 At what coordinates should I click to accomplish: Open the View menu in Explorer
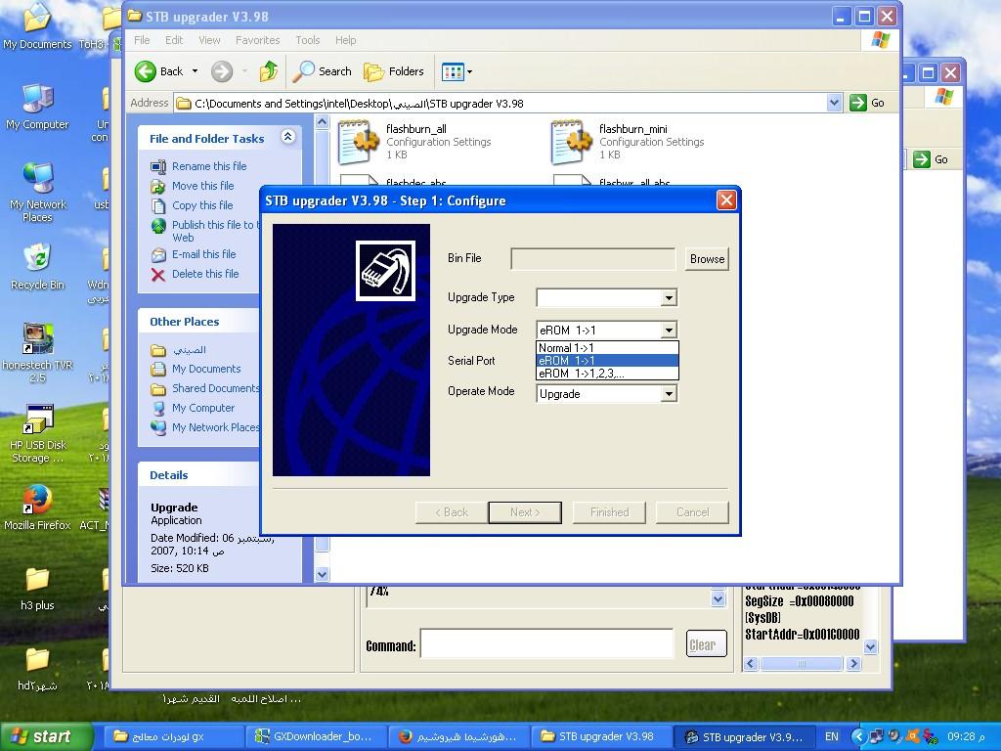[x=209, y=40]
